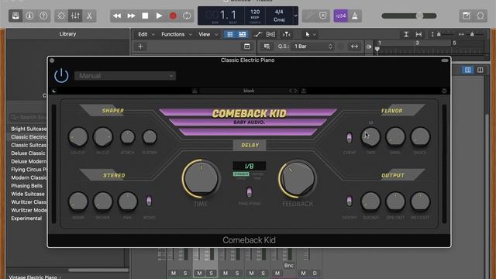Toggle the CHEAP switch in Flavor section
496x279 pixels.
coord(350,137)
